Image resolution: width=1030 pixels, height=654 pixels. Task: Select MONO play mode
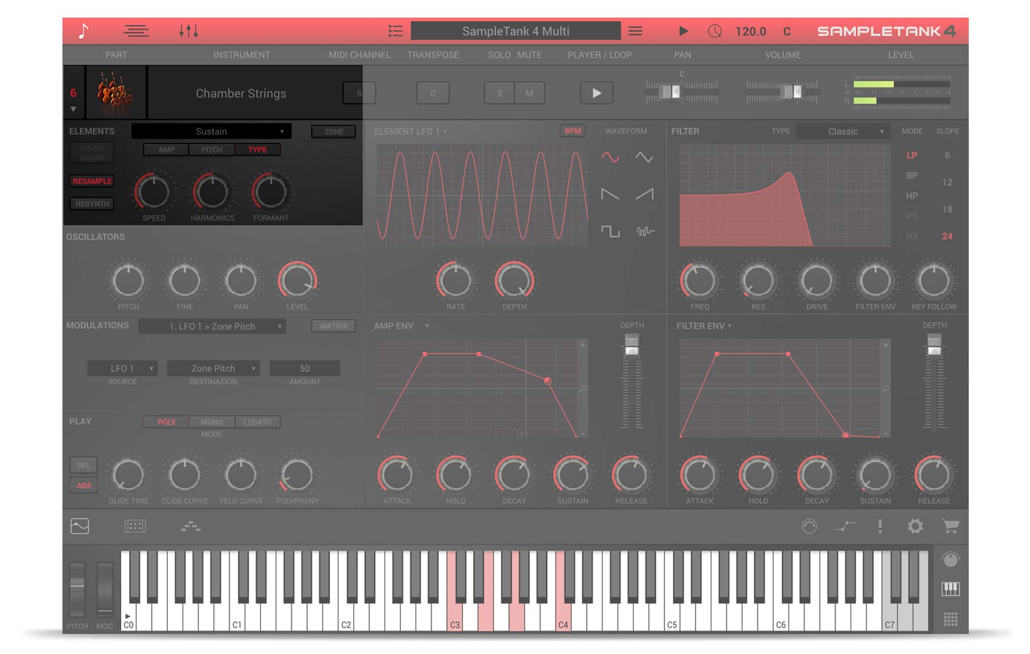coord(211,422)
